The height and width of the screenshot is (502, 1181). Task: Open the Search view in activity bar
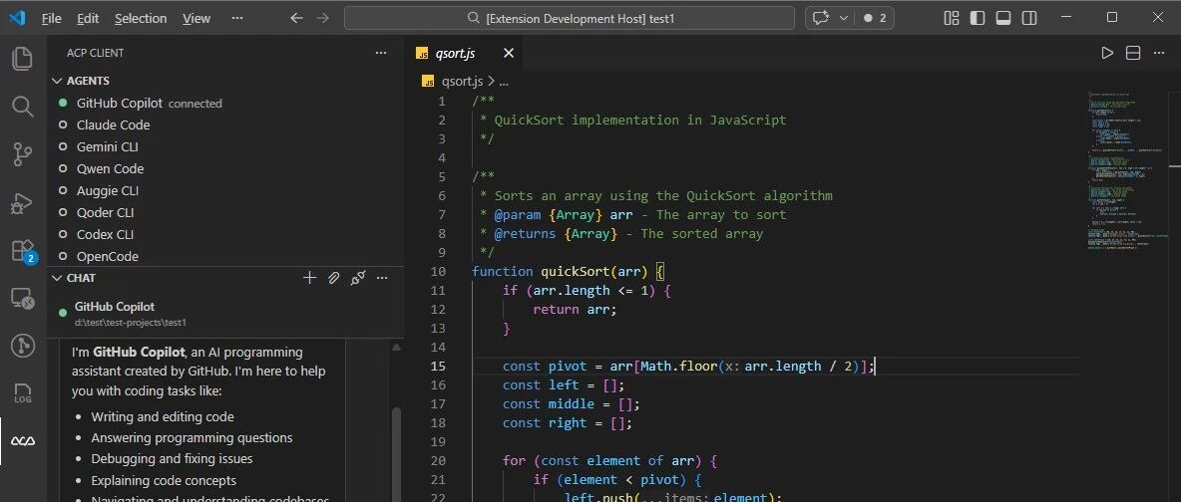pos(23,107)
